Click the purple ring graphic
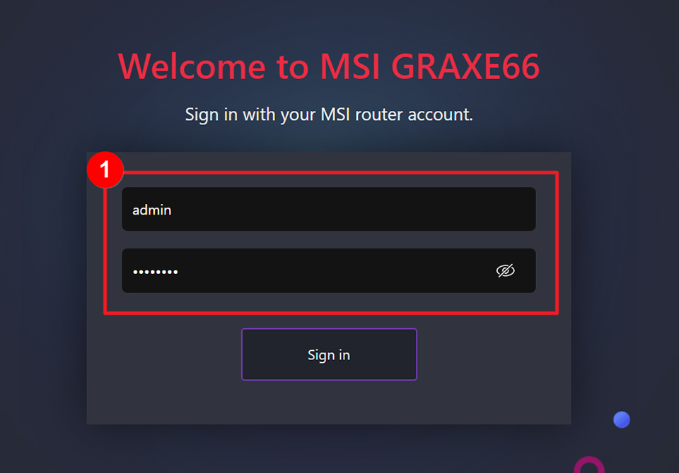 click(x=589, y=466)
